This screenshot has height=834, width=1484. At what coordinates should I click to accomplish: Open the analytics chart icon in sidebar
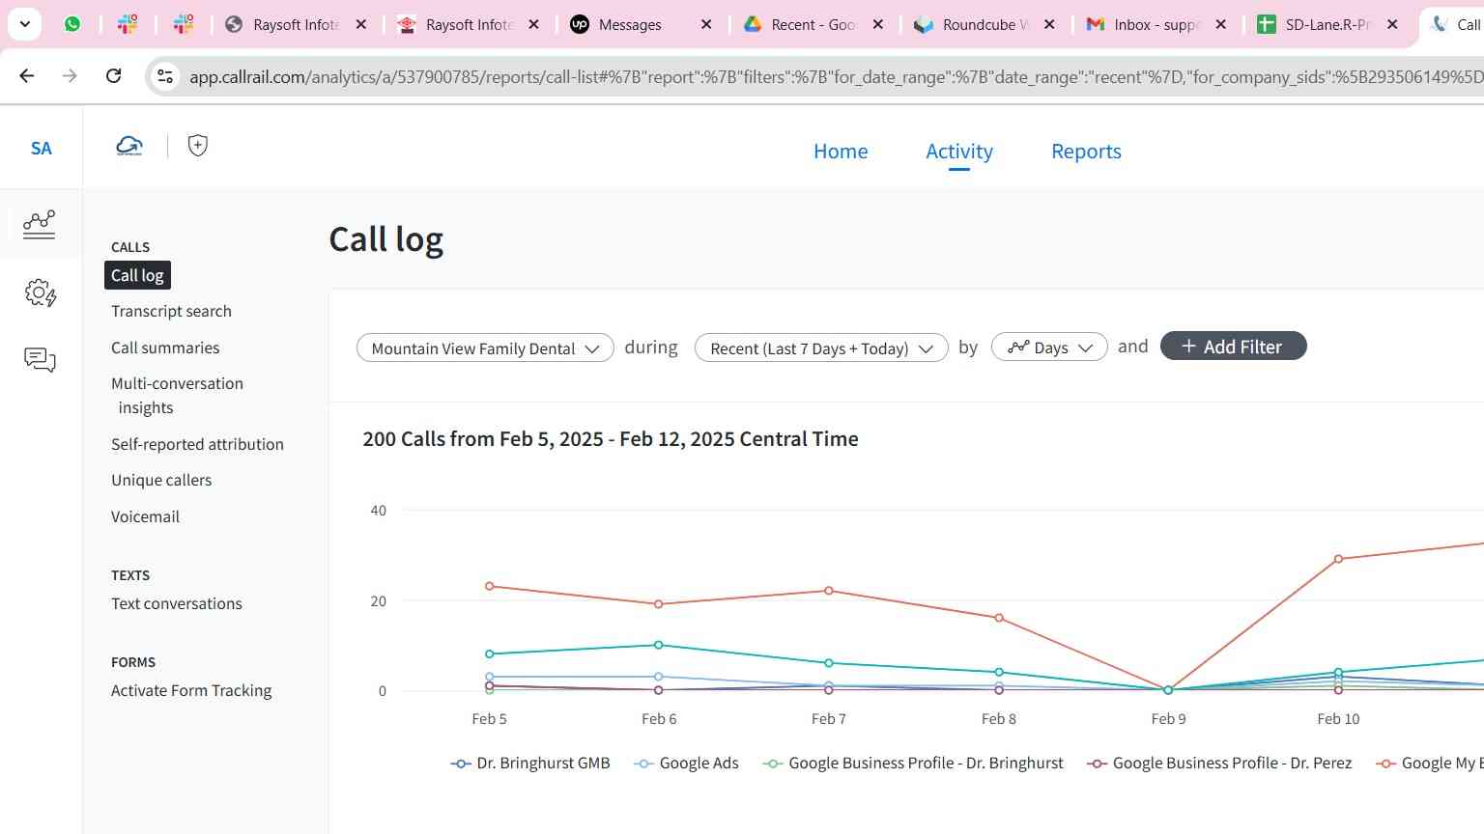click(40, 224)
